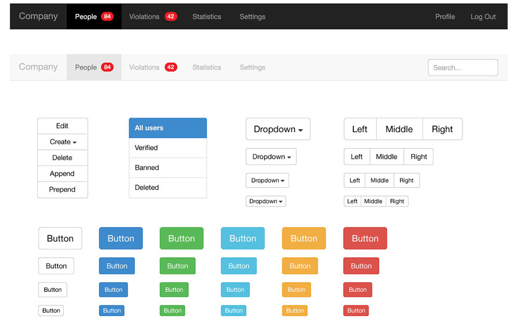Open the second-smallest Dropdown menu

(267, 180)
